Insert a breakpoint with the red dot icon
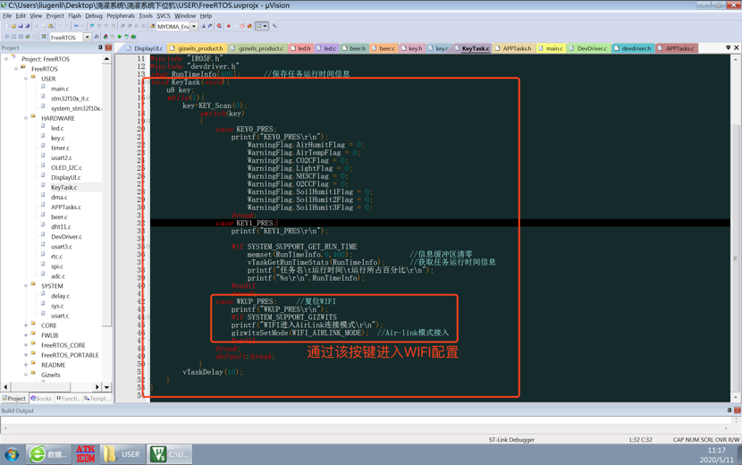Screen dimensions: 742x465 229,26
